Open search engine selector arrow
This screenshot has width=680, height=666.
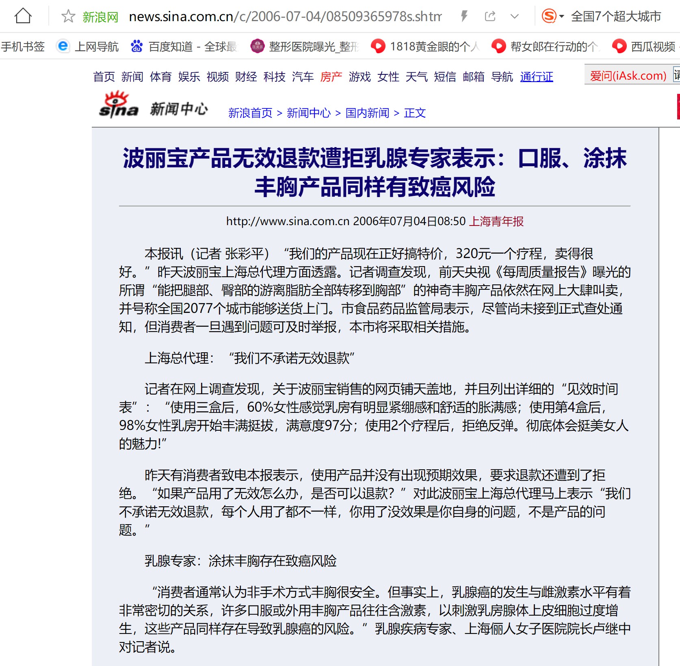(562, 17)
